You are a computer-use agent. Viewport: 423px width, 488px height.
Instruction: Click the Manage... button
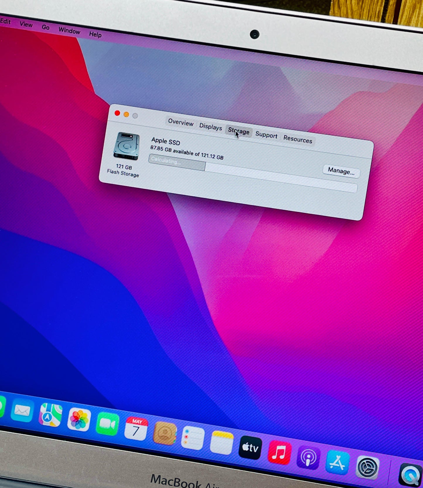(x=341, y=171)
